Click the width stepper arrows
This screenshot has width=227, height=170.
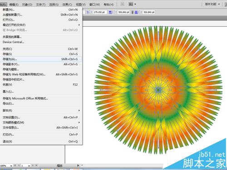click(x=116, y=12)
